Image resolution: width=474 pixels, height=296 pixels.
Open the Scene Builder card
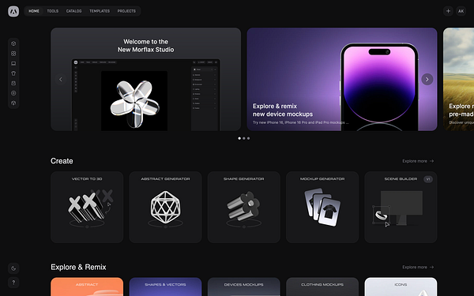(x=401, y=207)
